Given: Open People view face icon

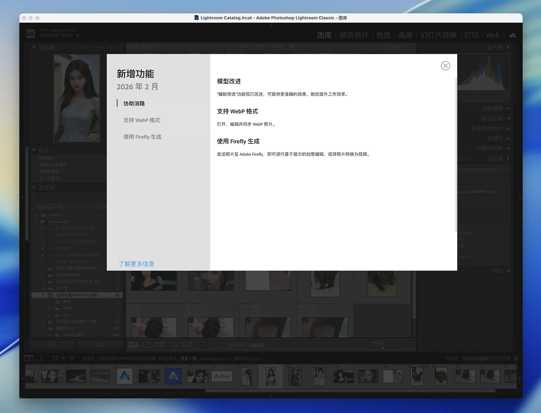Looking at the screenshot, I should point(187,345).
